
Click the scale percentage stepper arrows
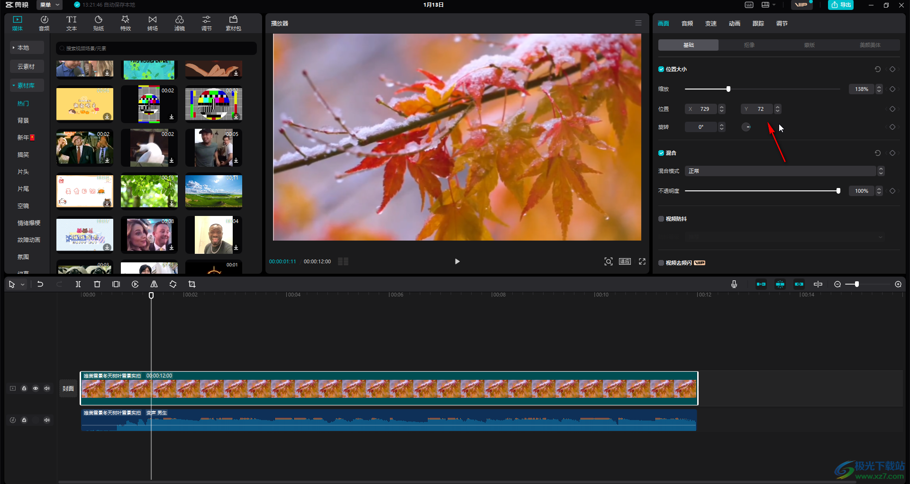click(879, 89)
